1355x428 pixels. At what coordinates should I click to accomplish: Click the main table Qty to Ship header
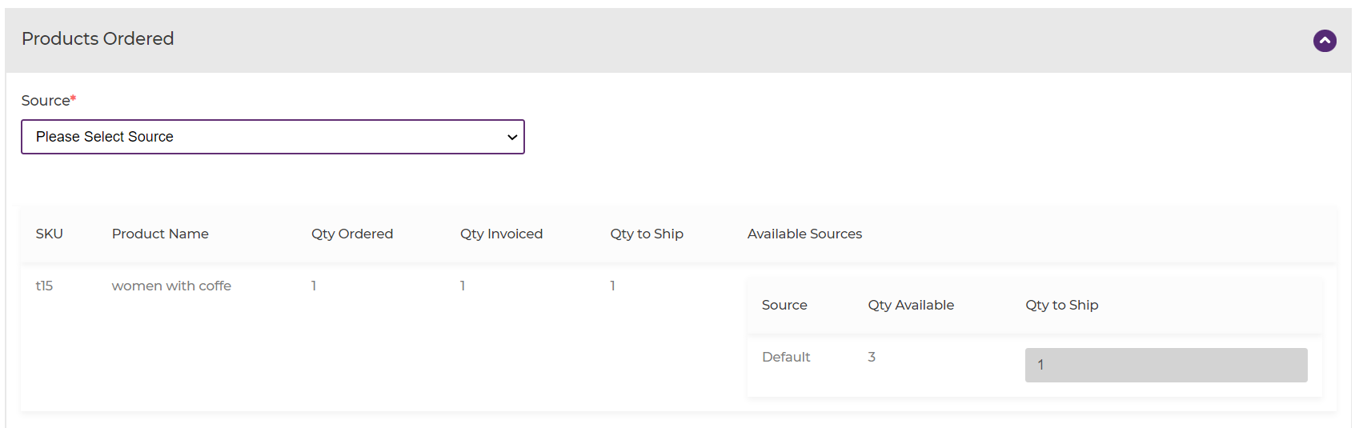[x=647, y=234]
